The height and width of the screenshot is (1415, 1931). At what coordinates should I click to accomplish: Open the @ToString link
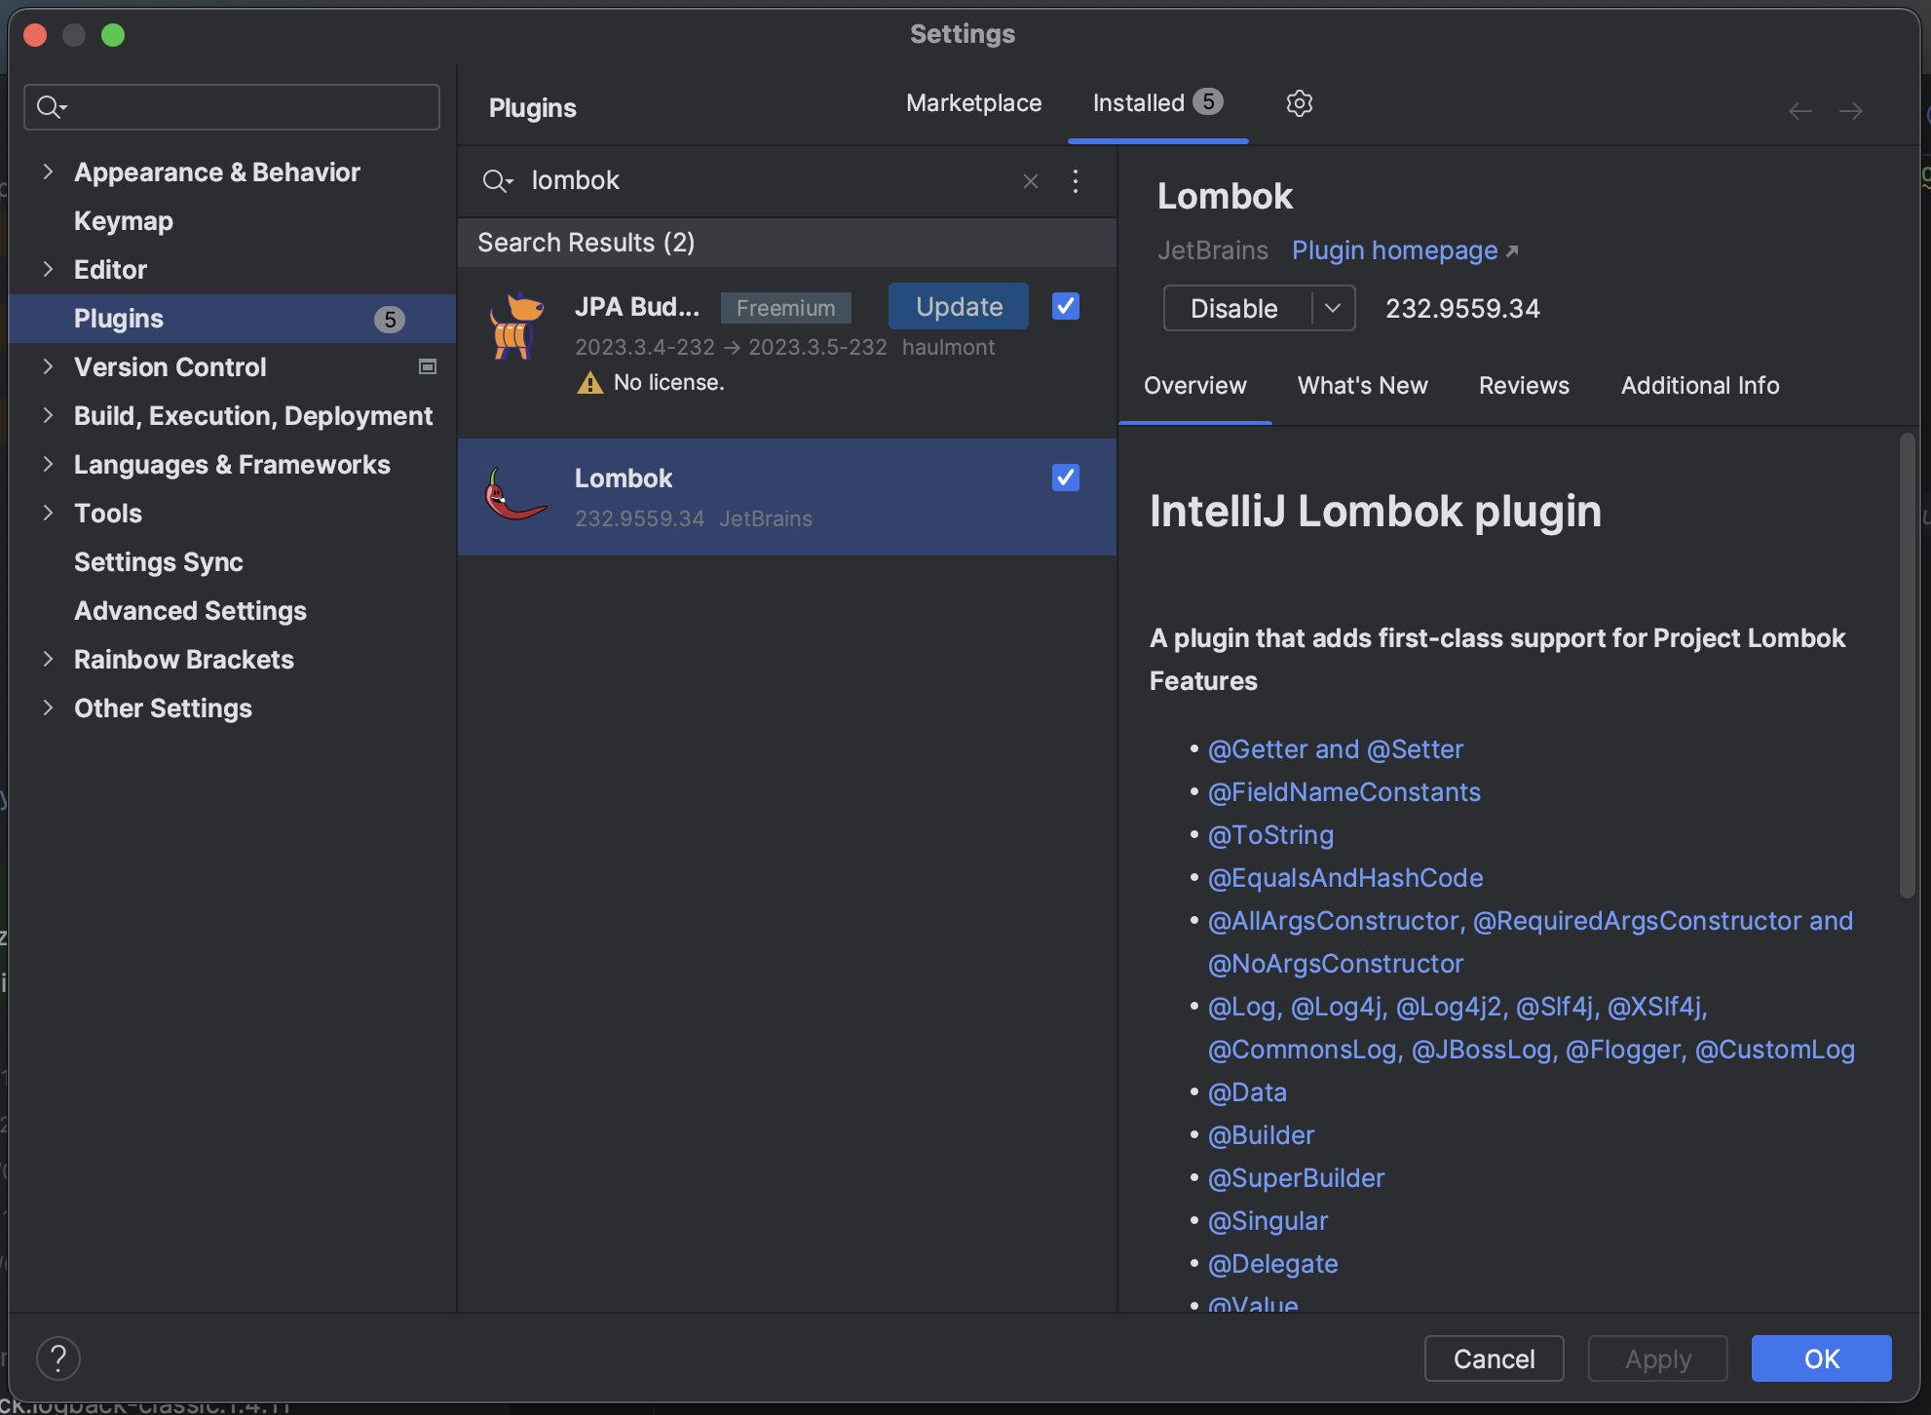(x=1270, y=835)
